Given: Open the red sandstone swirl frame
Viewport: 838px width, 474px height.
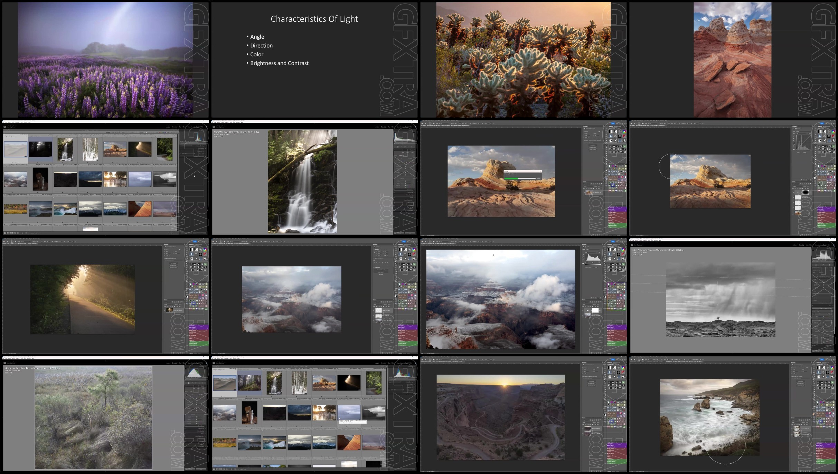Looking at the screenshot, I should (x=732, y=60).
